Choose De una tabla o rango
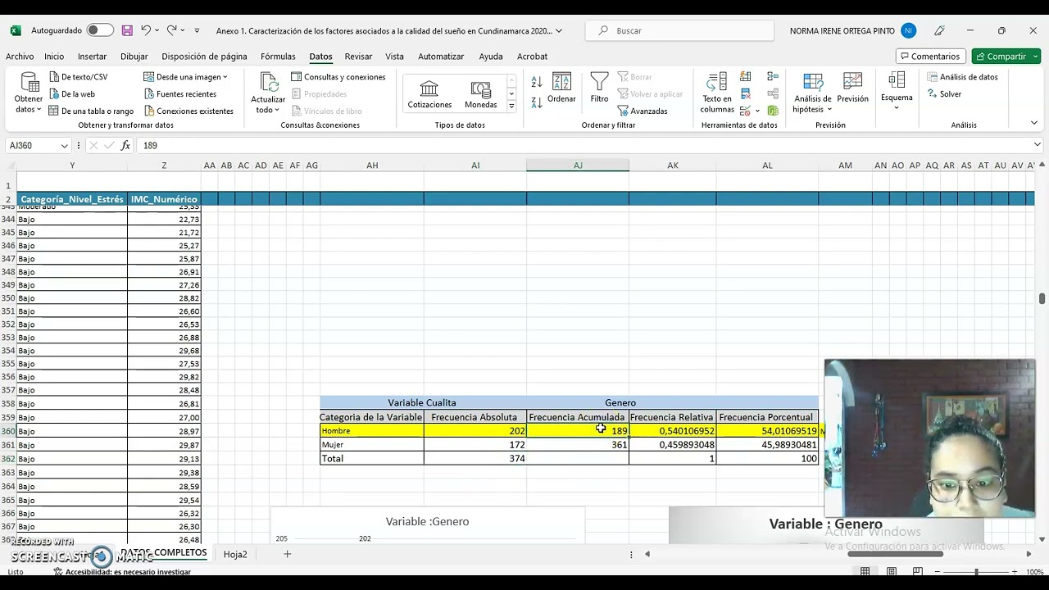The width and height of the screenshot is (1049, 590). (91, 111)
